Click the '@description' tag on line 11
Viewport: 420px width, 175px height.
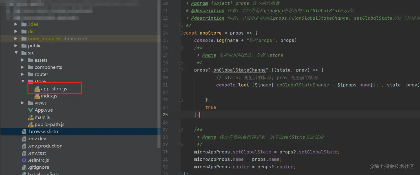(x=208, y=11)
